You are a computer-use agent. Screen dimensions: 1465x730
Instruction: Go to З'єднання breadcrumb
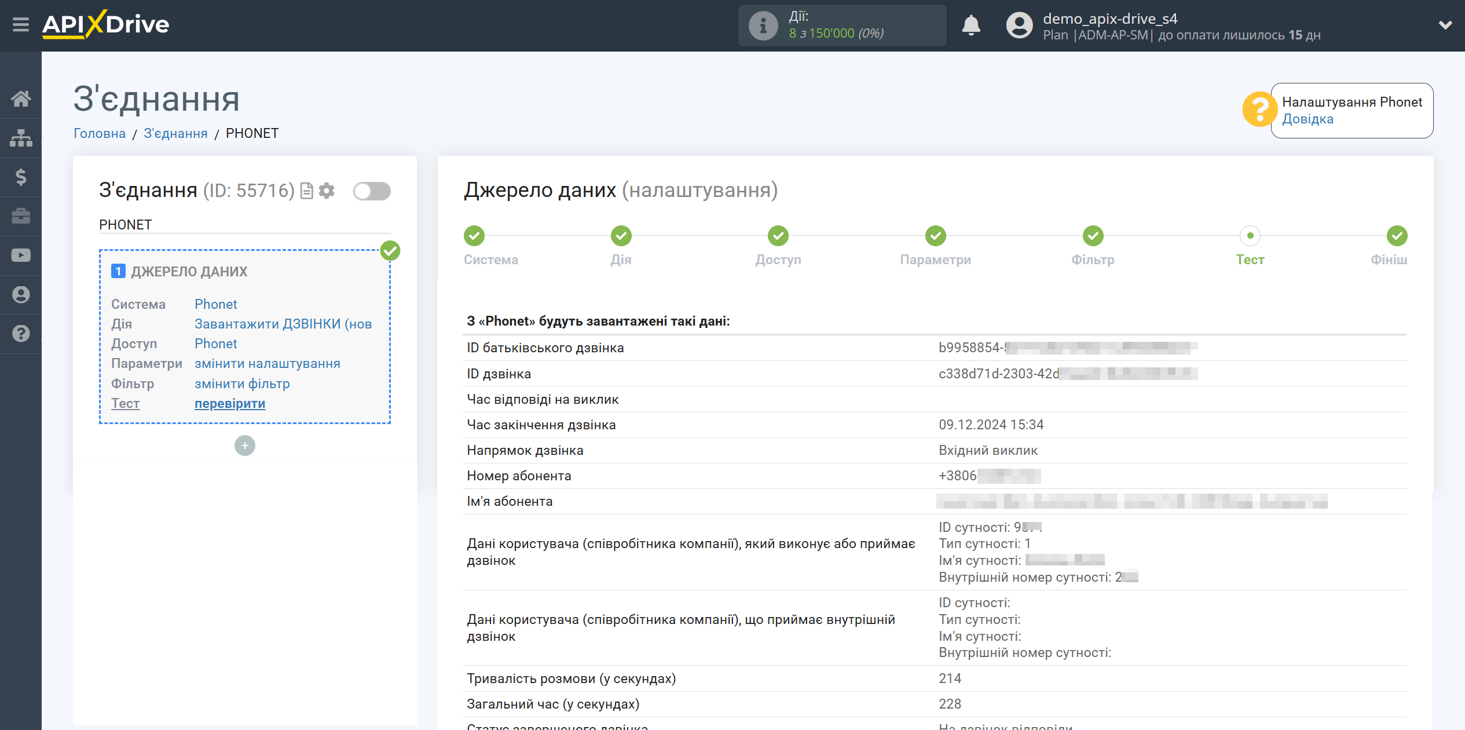(175, 133)
